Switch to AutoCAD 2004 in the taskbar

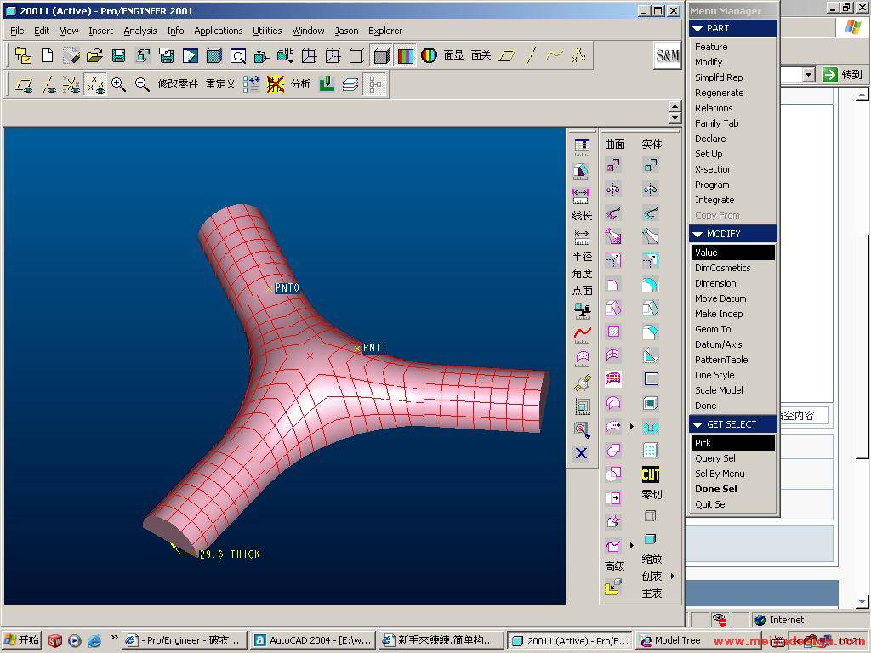point(312,640)
